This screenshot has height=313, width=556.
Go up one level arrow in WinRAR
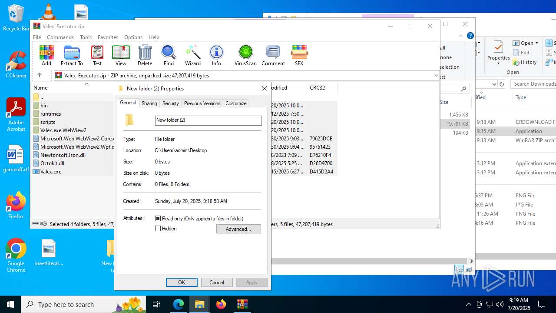(39, 75)
